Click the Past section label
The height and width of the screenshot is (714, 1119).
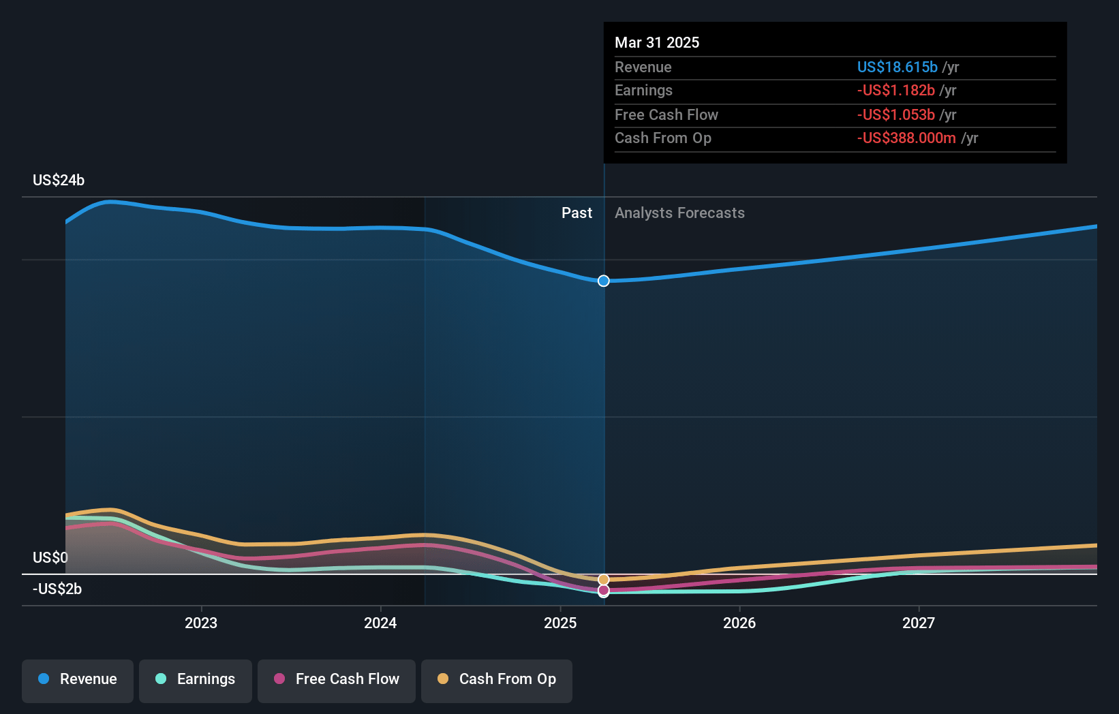pos(577,213)
